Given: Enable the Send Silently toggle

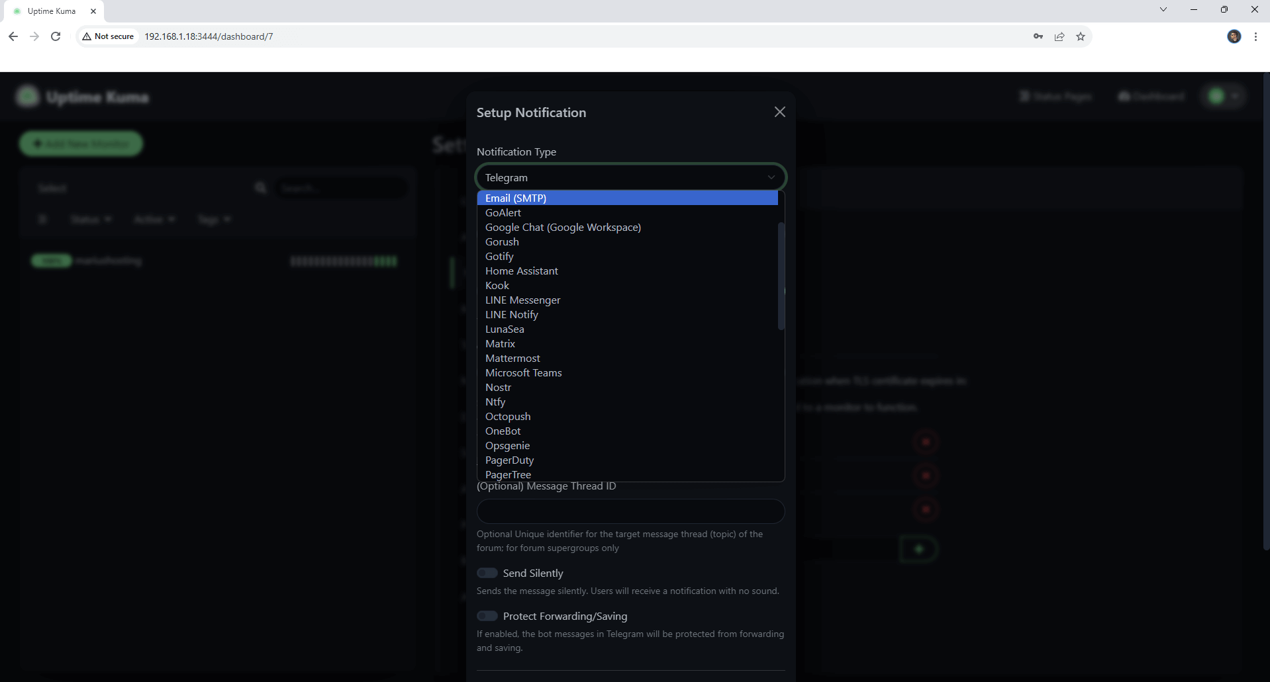Looking at the screenshot, I should click(487, 572).
